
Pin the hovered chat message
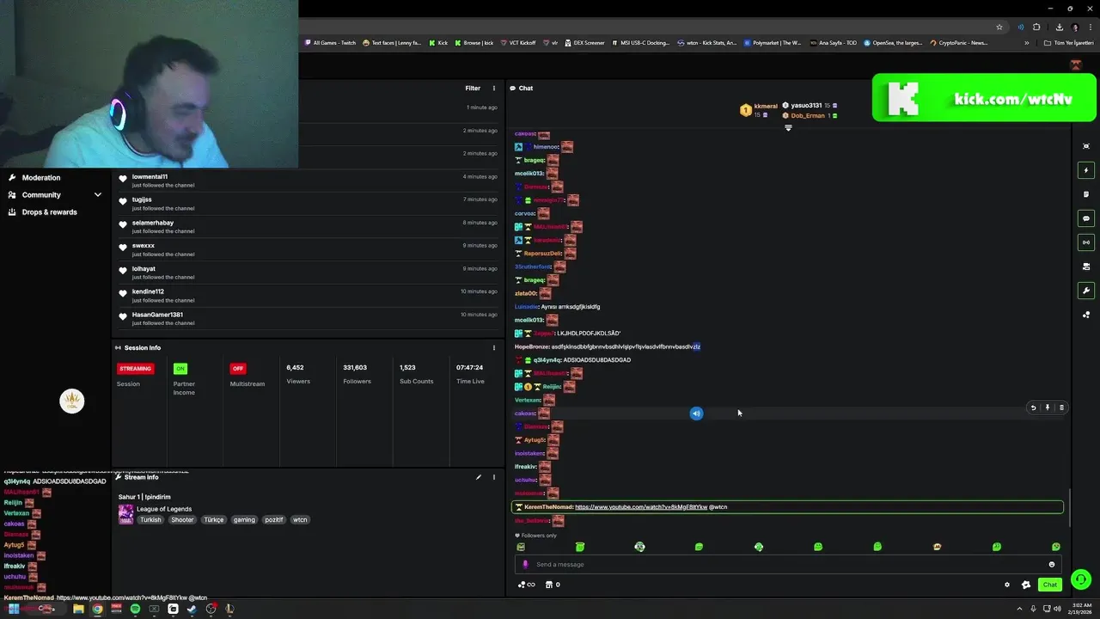tap(1047, 408)
